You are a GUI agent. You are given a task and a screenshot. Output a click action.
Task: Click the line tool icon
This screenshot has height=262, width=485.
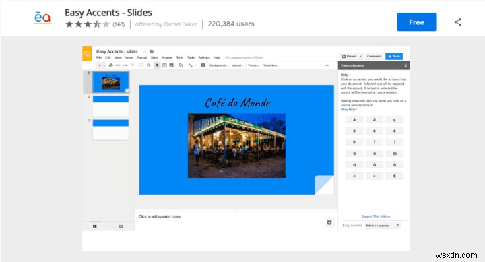pos(191,65)
